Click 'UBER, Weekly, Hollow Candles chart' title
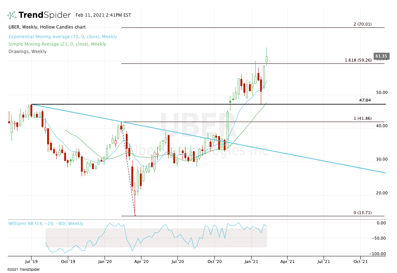This screenshot has width=397, height=273. click(47, 27)
